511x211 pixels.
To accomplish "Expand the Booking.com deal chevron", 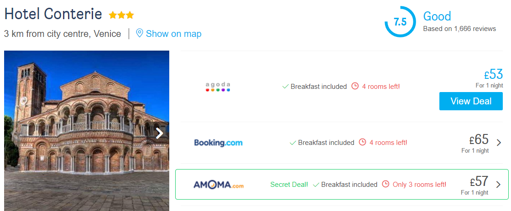I will [499, 143].
